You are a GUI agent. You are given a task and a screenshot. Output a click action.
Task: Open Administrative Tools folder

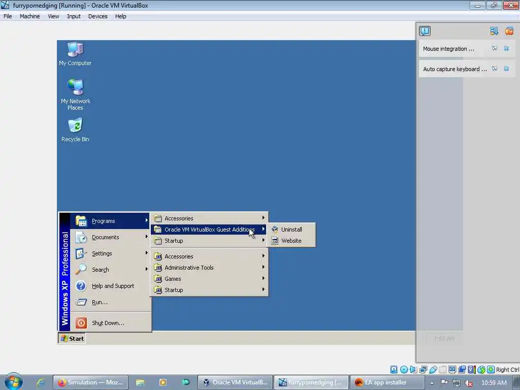point(209,268)
